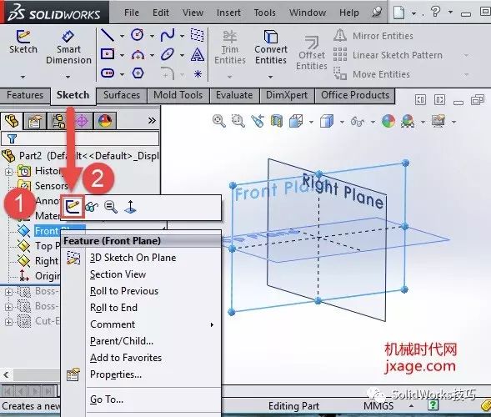The width and height of the screenshot is (491, 417).
Task: Open the FeatureManager design tree tab
Action: click(12, 121)
